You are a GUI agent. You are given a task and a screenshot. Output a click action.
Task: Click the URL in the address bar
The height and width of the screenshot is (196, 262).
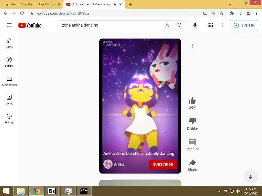(62, 13)
